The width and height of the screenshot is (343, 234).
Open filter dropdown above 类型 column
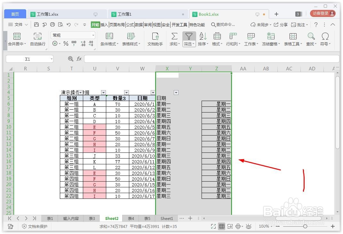coord(103,92)
